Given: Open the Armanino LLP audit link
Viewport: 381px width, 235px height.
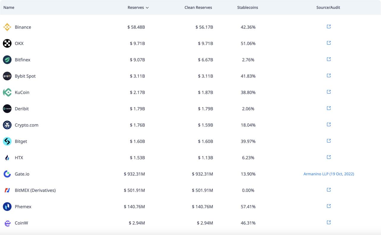Looking at the screenshot, I should 328,174.
